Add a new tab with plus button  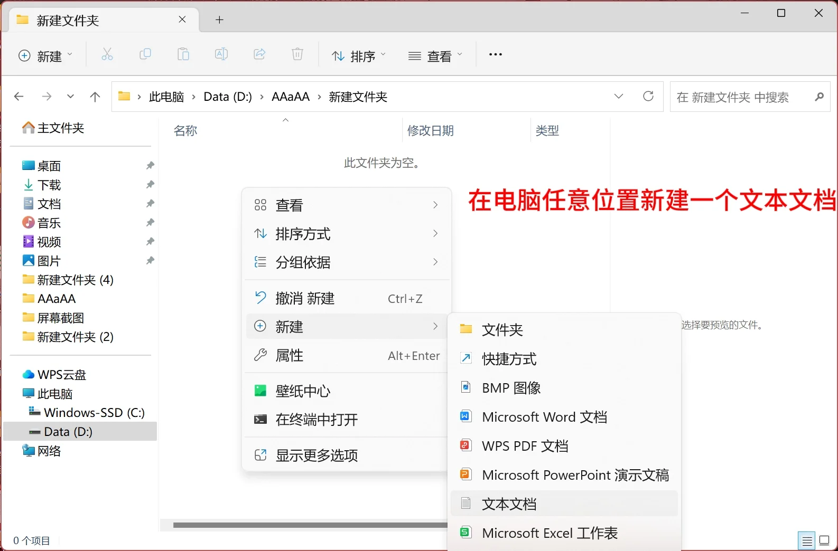coord(220,20)
